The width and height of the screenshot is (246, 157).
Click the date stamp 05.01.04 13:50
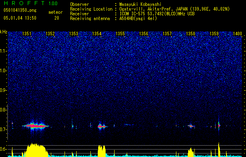(x=20, y=18)
